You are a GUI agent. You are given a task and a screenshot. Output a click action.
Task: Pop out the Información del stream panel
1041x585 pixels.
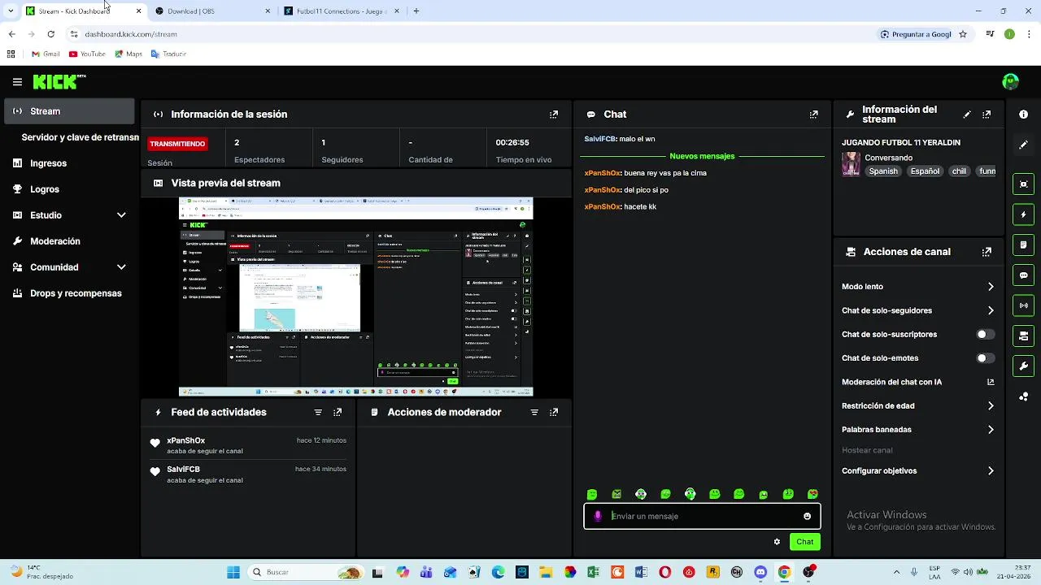[x=987, y=115]
